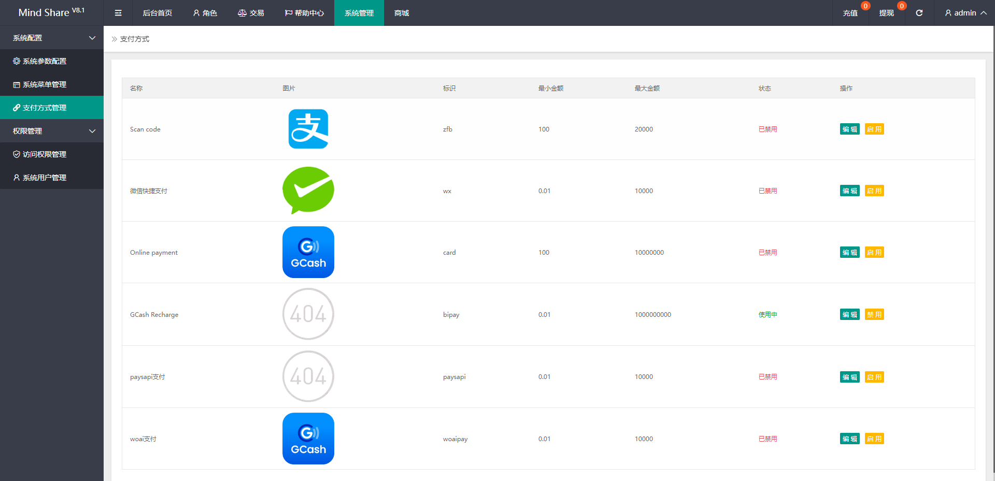The image size is (995, 481).
Task: Open the admin user dropdown
Action: click(x=965, y=13)
